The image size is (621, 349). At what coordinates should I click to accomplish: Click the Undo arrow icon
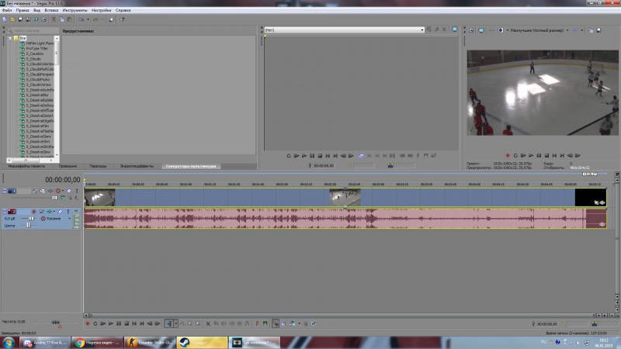(81, 19)
